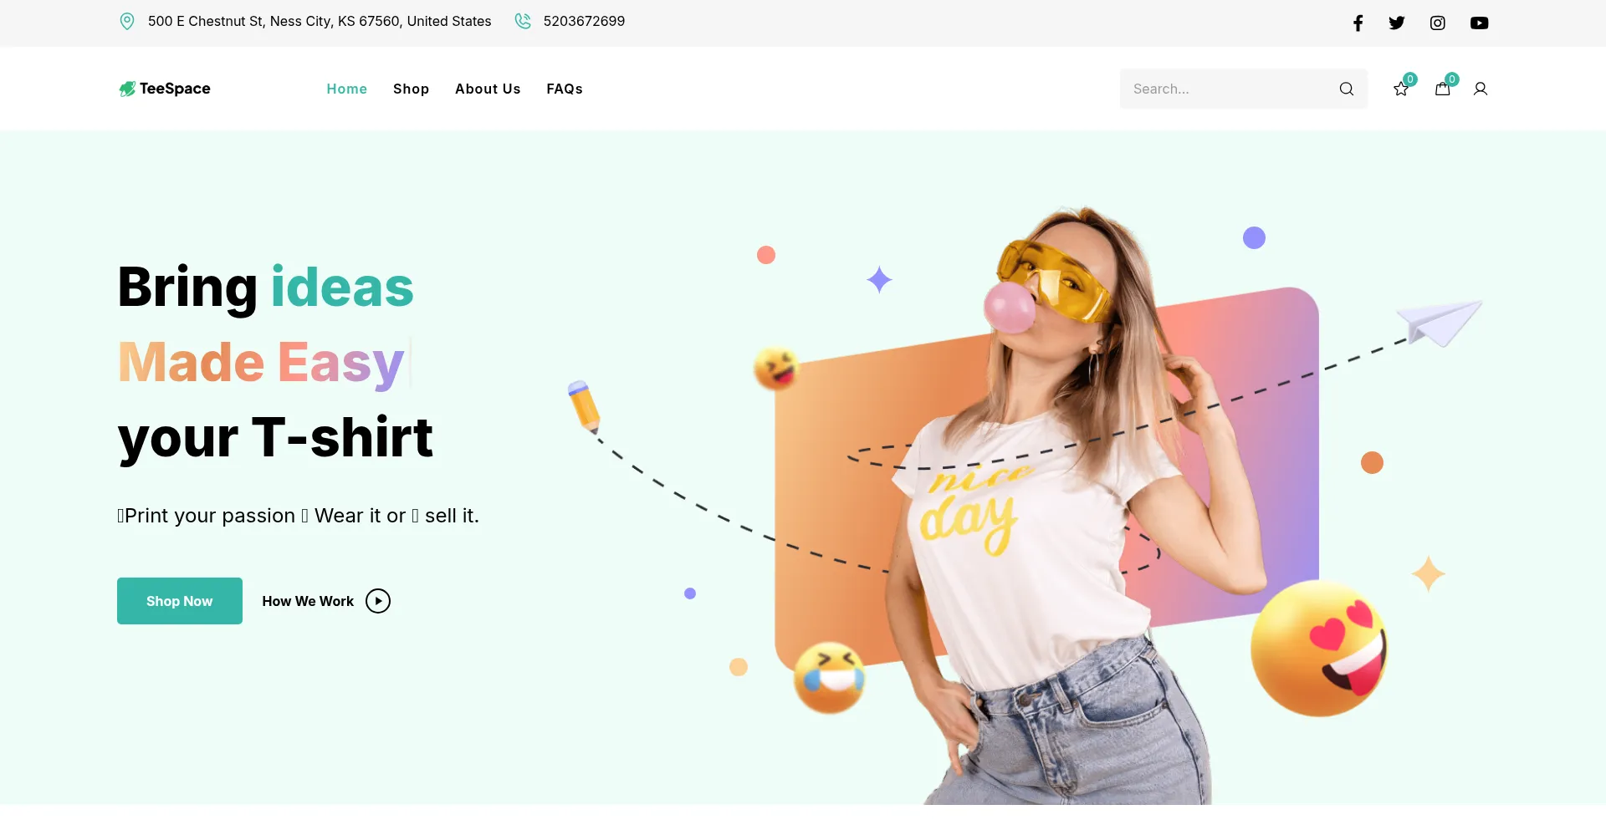Image resolution: width=1606 pixels, height=830 pixels.
Task: Open the user account icon
Action: pyautogui.click(x=1481, y=89)
